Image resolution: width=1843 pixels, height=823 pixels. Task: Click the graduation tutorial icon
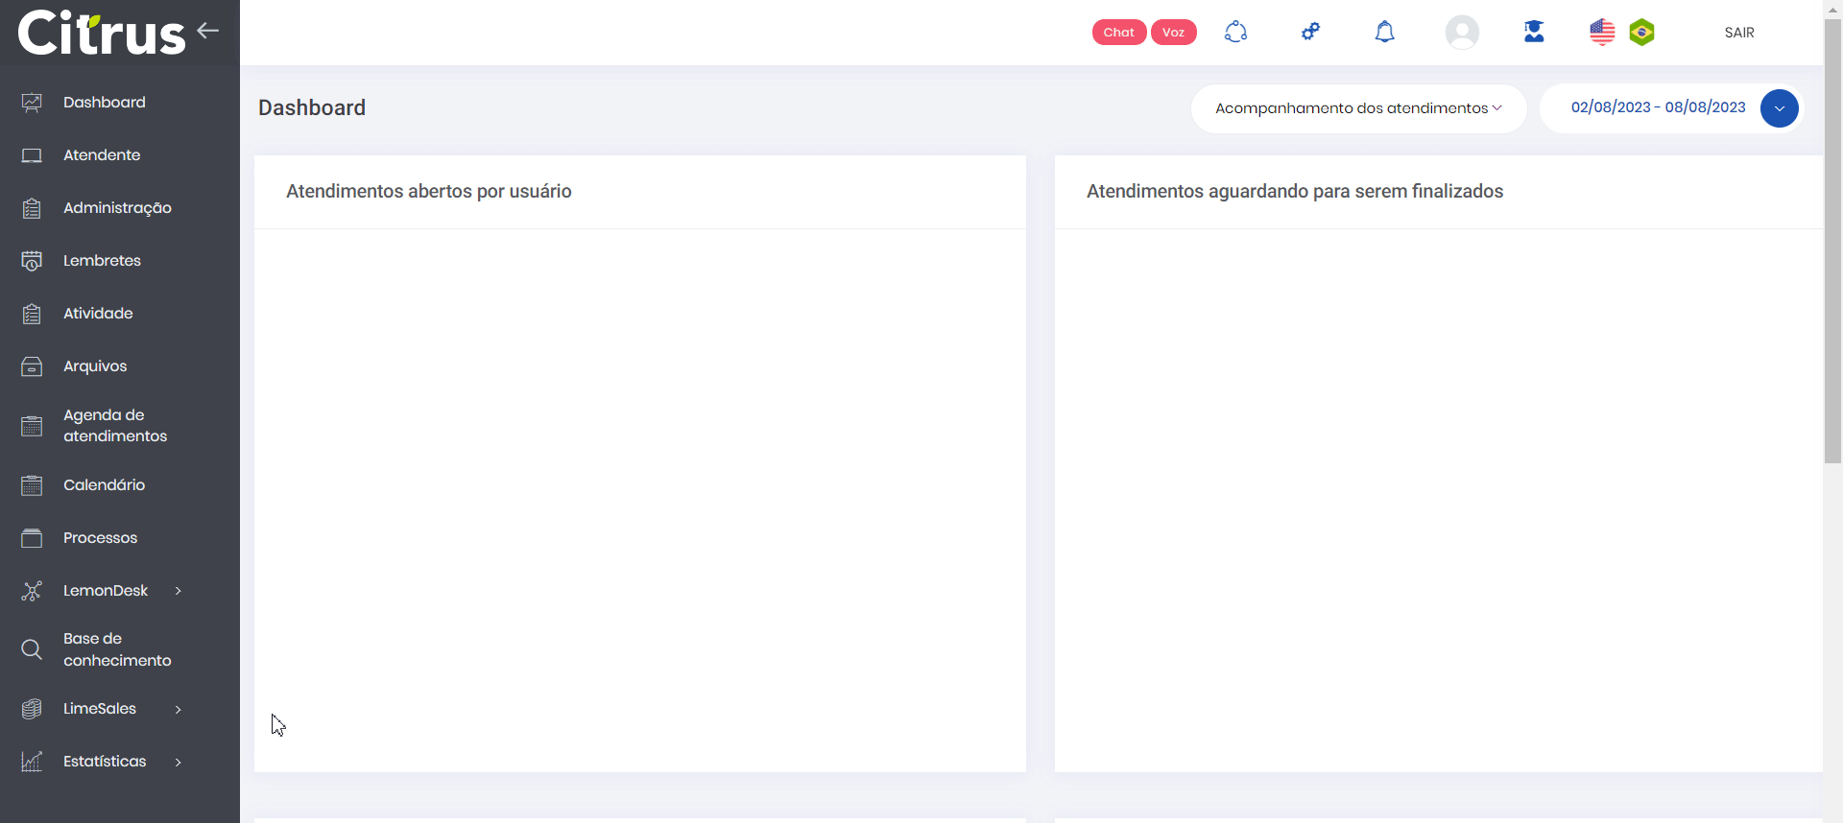1534,32
